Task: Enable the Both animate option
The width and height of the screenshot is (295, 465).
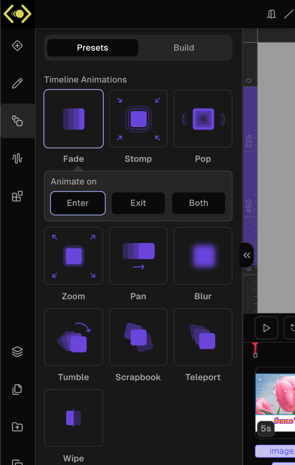Action: (199, 203)
